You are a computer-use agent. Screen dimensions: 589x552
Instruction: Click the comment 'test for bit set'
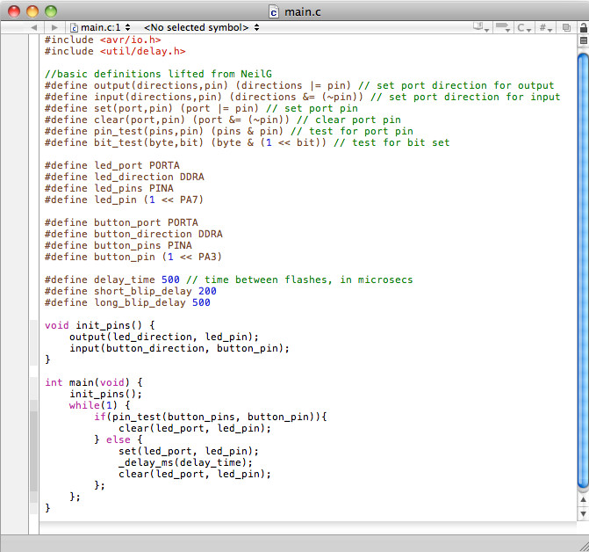[x=391, y=142]
